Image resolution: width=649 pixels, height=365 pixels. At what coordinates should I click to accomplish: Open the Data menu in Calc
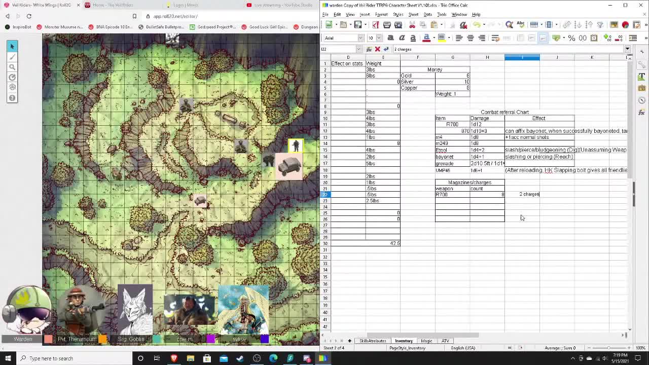point(427,14)
